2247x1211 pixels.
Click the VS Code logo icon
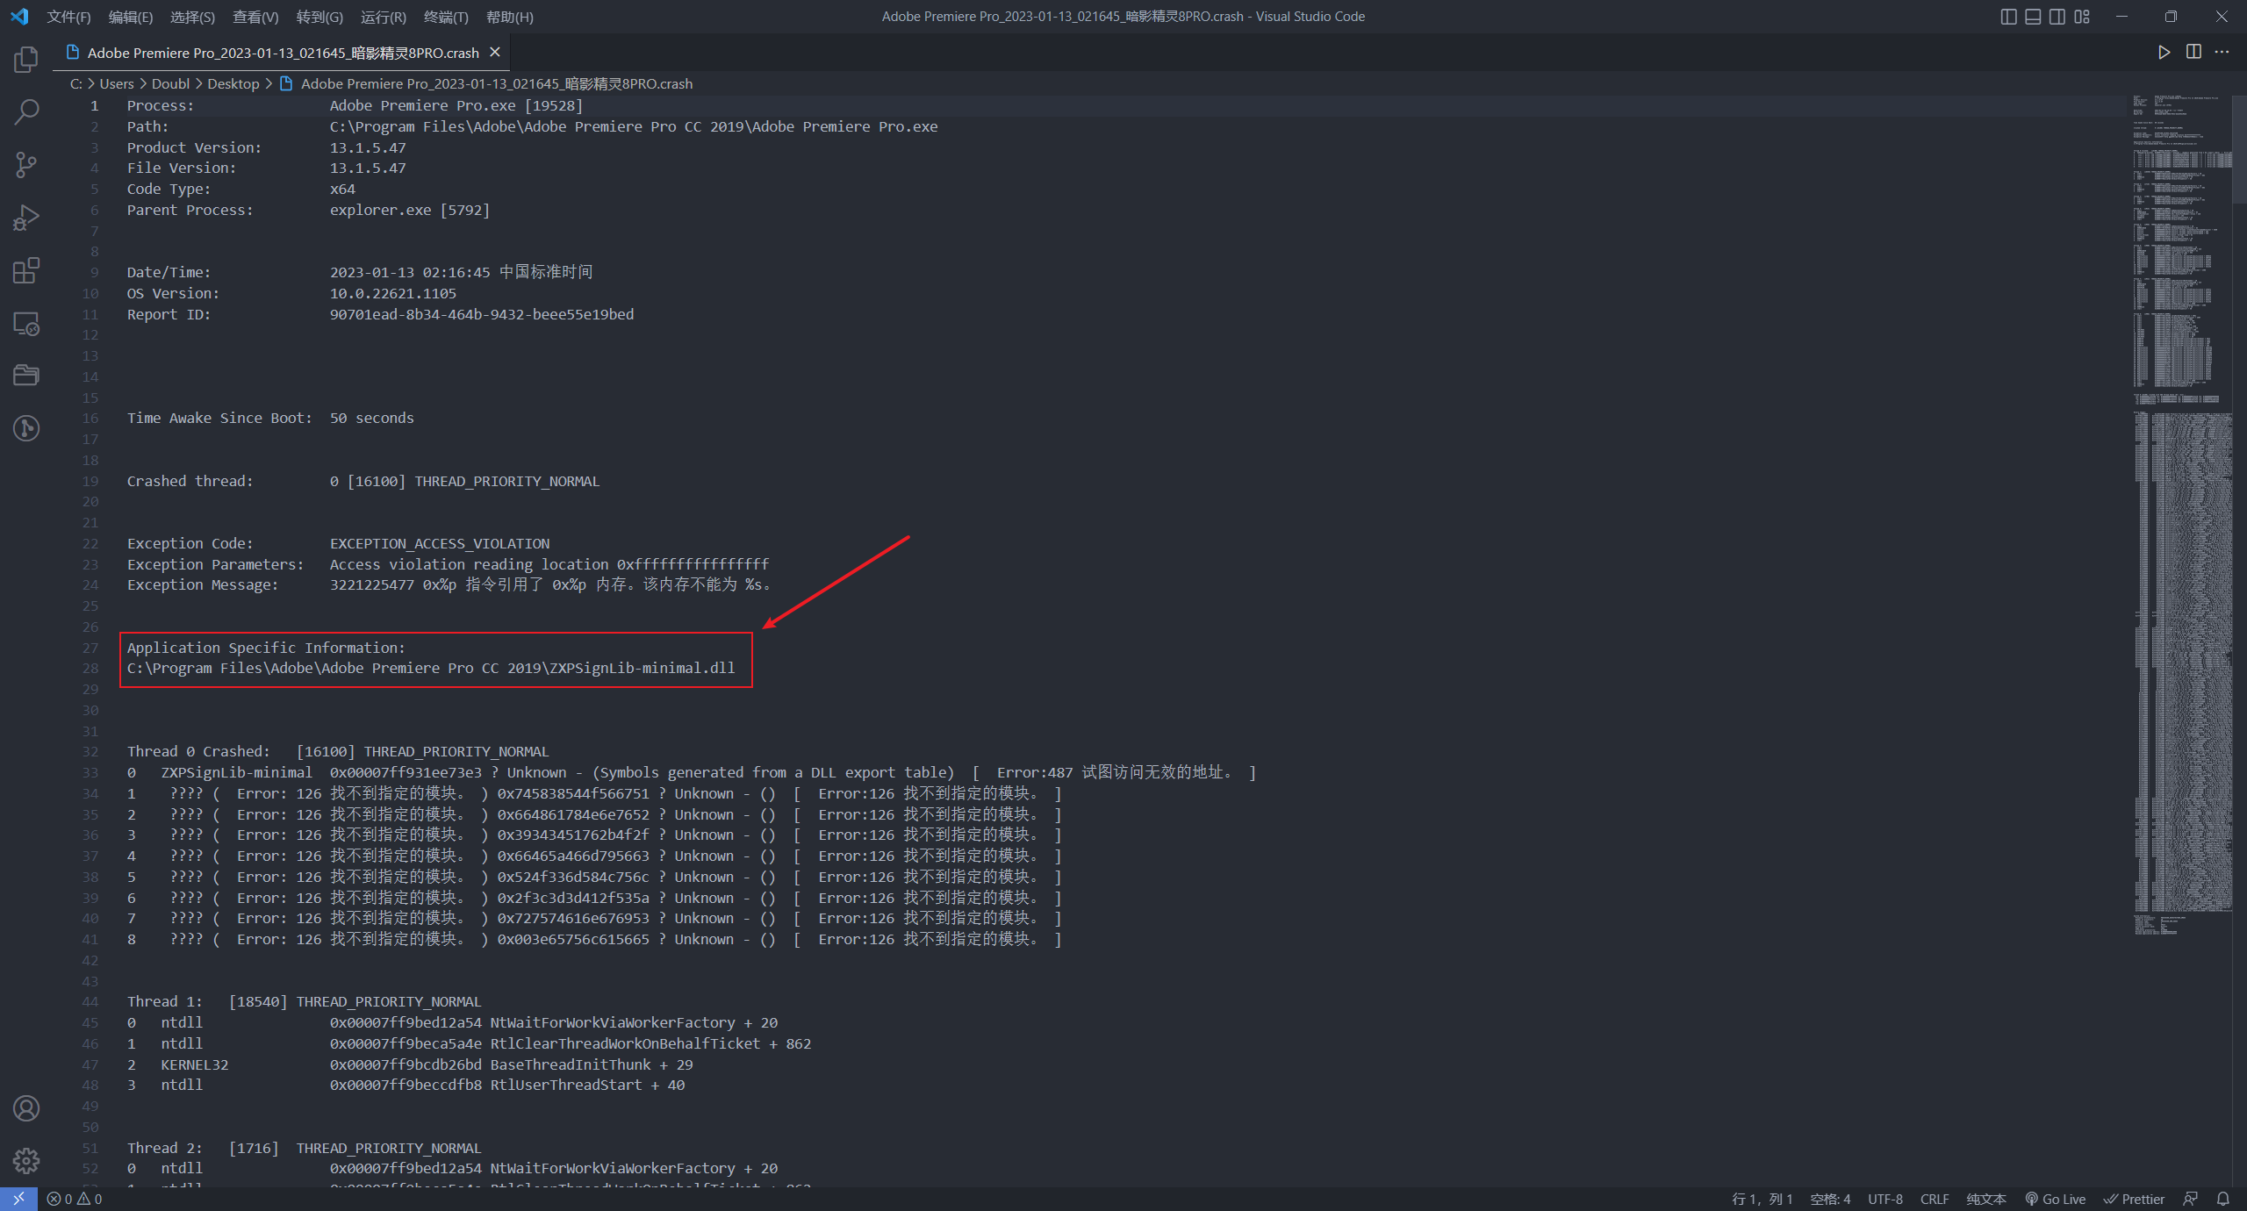point(19,17)
